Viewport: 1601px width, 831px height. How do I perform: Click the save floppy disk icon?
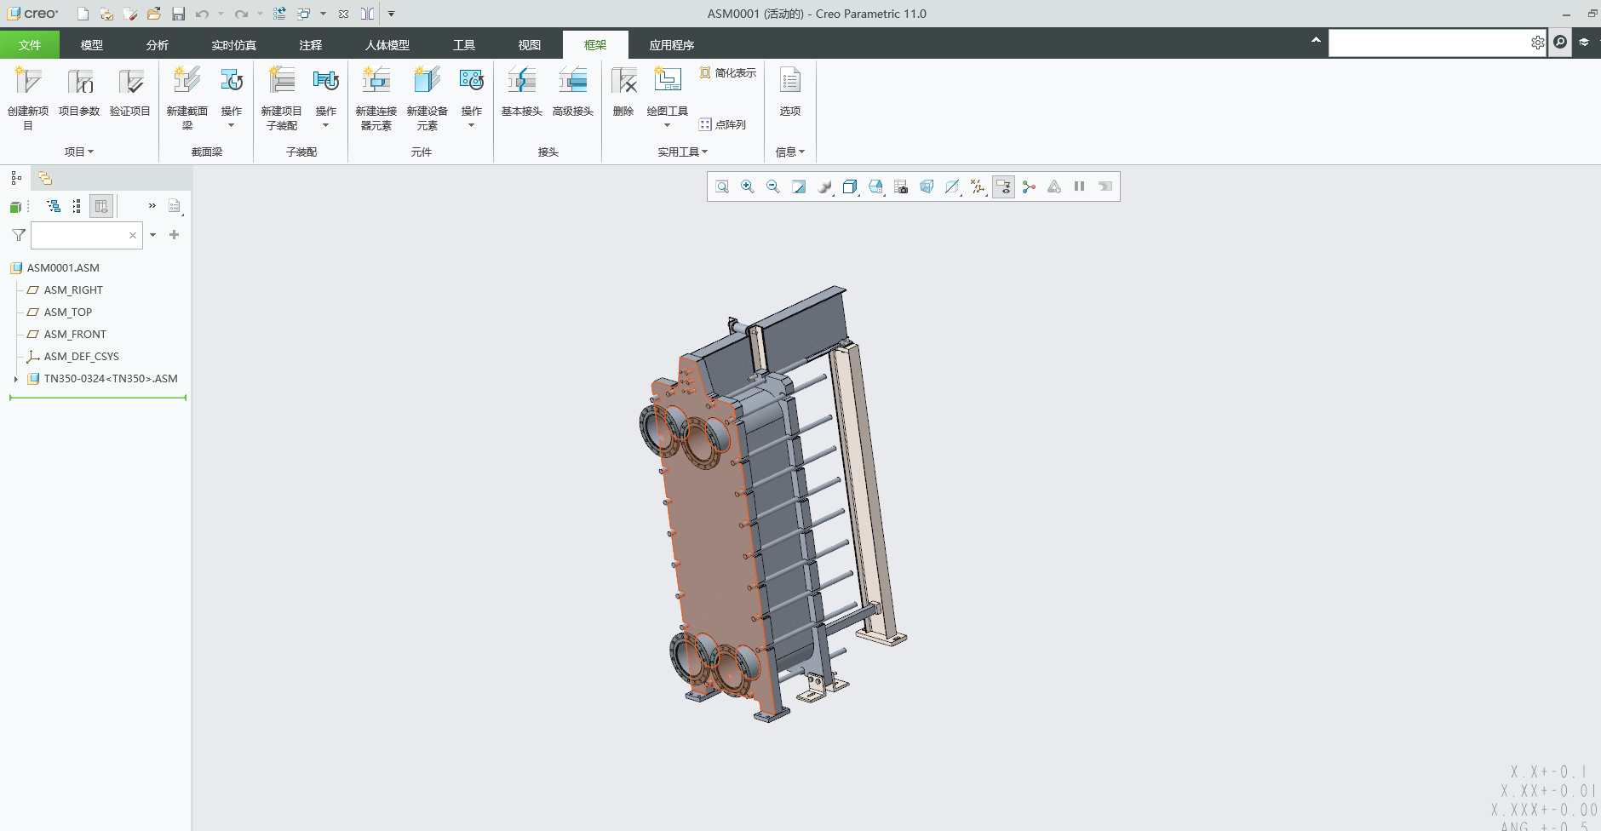178,14
